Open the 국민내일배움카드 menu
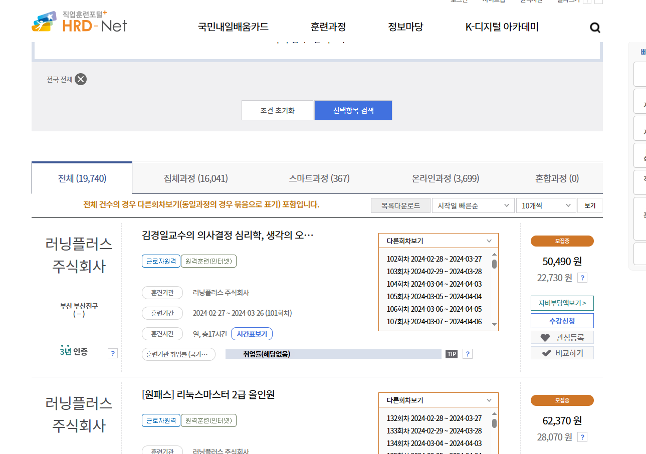This screenshot has height=454, width=646. pos(233,27)
